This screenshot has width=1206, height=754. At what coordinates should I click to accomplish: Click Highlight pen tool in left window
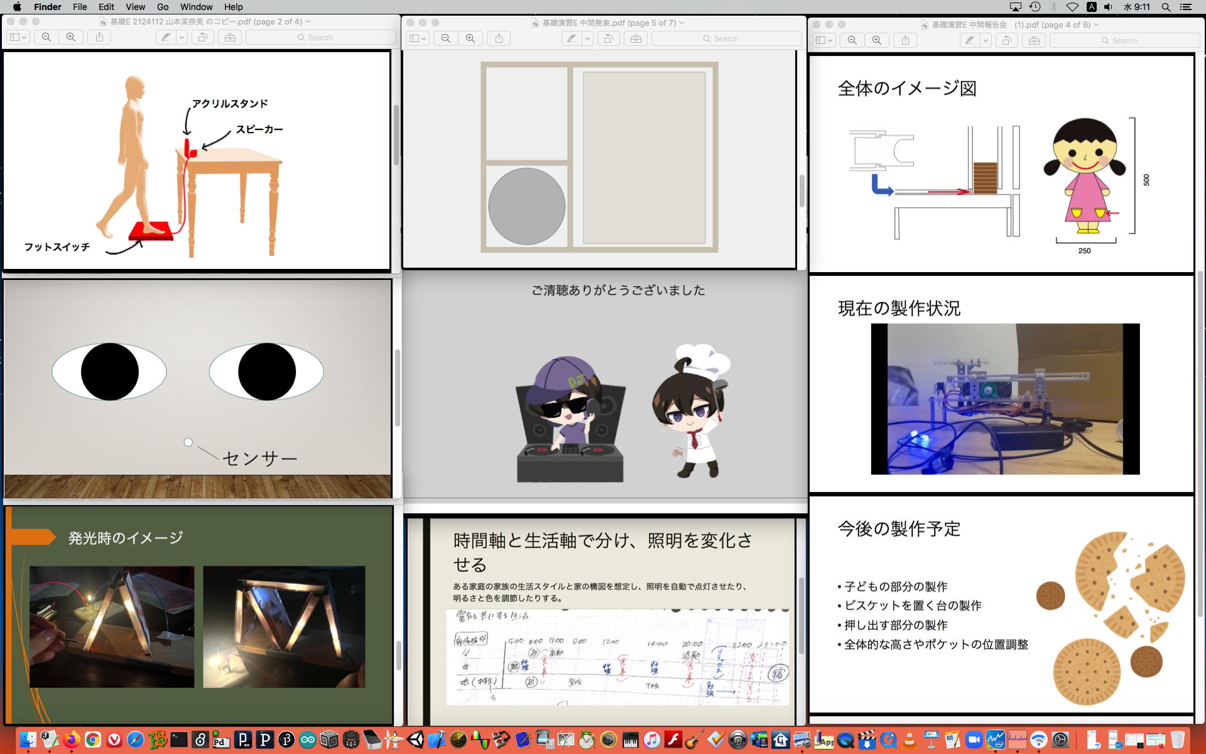point(166,37)
